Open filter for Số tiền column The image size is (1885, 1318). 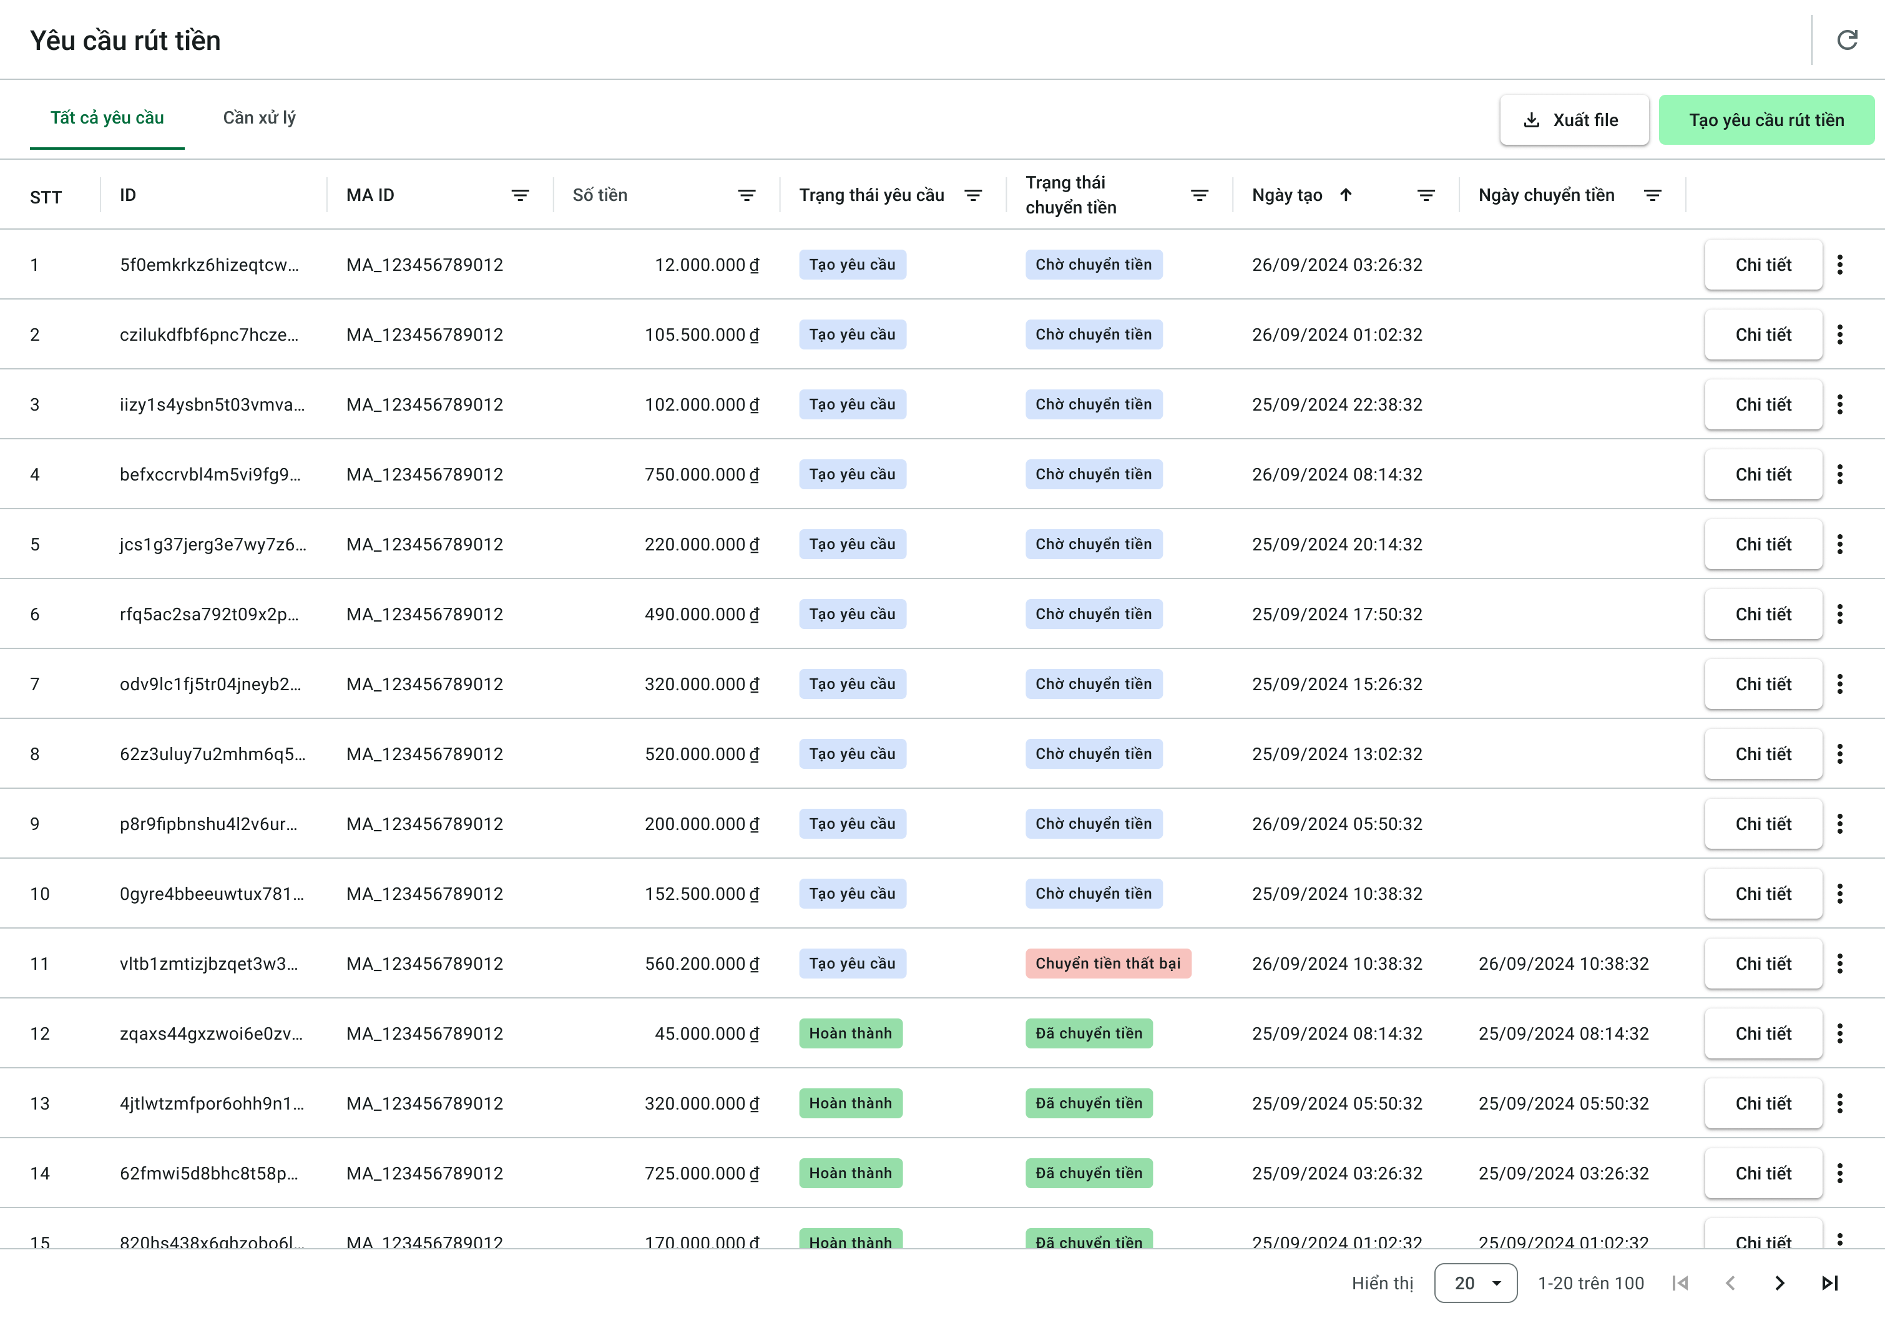[747, 195]
